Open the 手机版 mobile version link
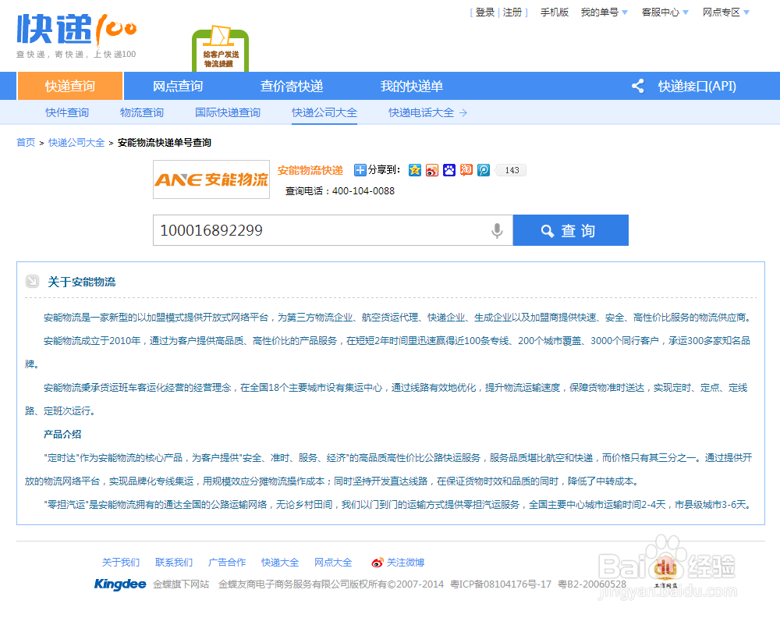Screen dimensions: 780x618 click(554, 12)
